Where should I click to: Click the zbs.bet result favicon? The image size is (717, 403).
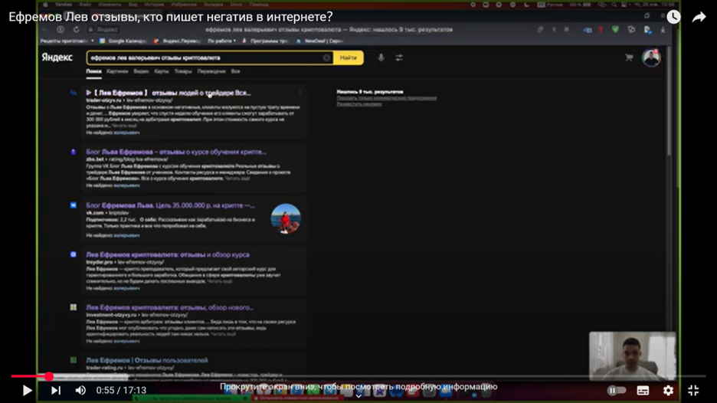click(74, 152)
